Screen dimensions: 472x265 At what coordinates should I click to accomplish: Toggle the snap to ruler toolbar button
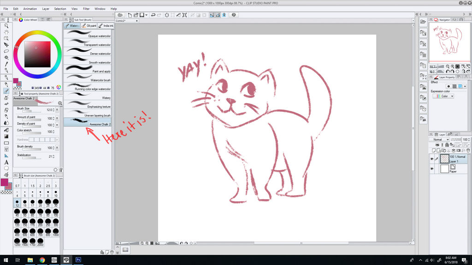click(212, 15)
